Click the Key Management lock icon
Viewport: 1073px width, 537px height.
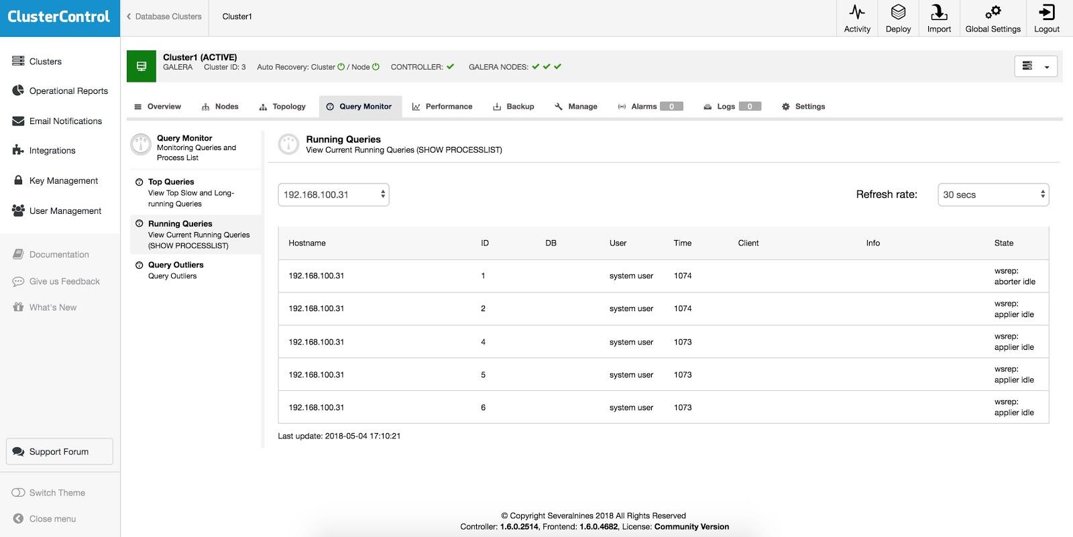pos(18,180)
